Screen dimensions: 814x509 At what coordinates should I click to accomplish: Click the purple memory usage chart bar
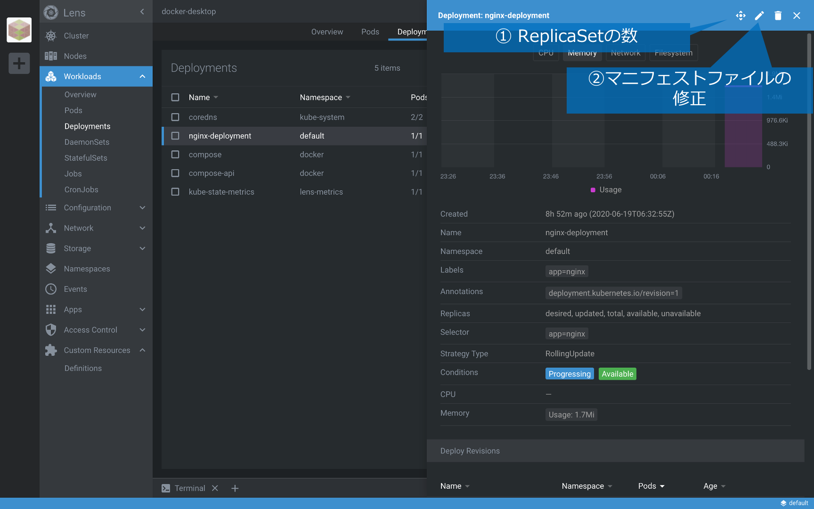click(743, 126)
